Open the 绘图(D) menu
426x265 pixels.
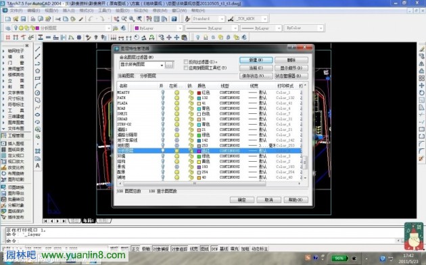(122, 11)
